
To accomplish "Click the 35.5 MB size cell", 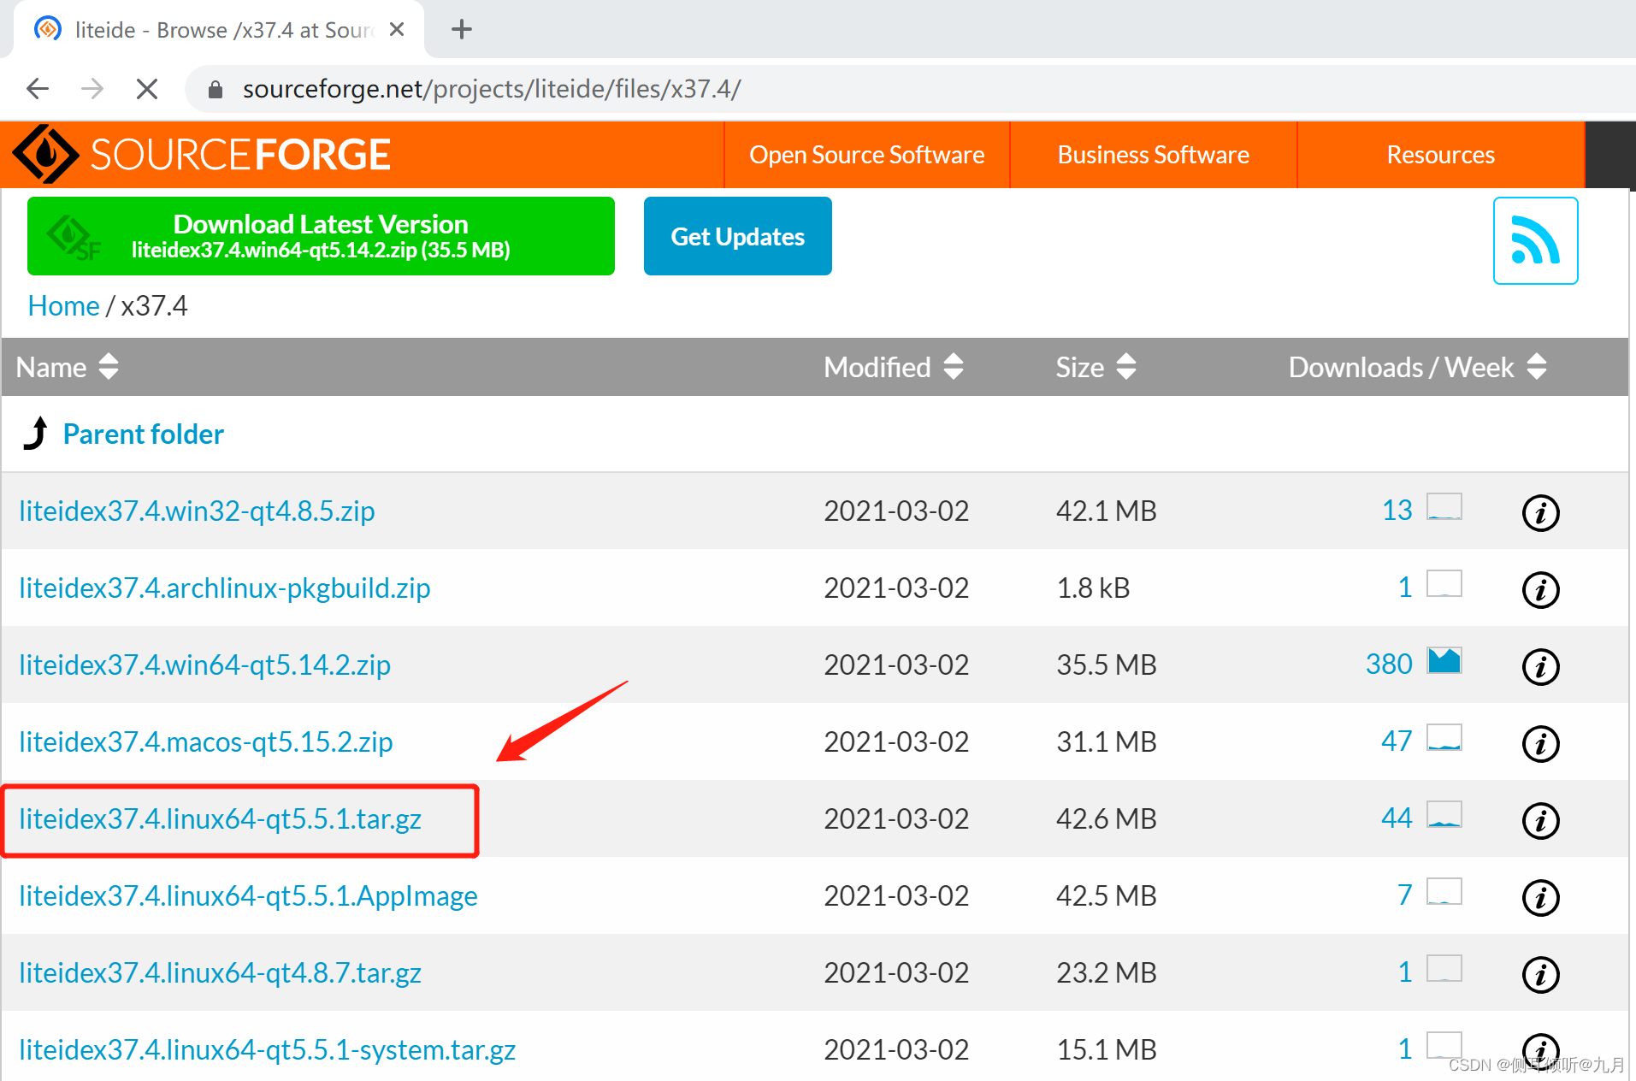I will [x=1106, y=665].
